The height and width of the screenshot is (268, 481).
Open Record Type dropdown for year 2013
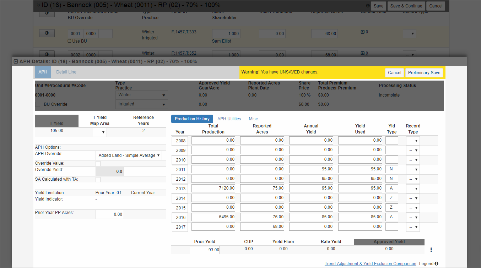coord(413,189)
